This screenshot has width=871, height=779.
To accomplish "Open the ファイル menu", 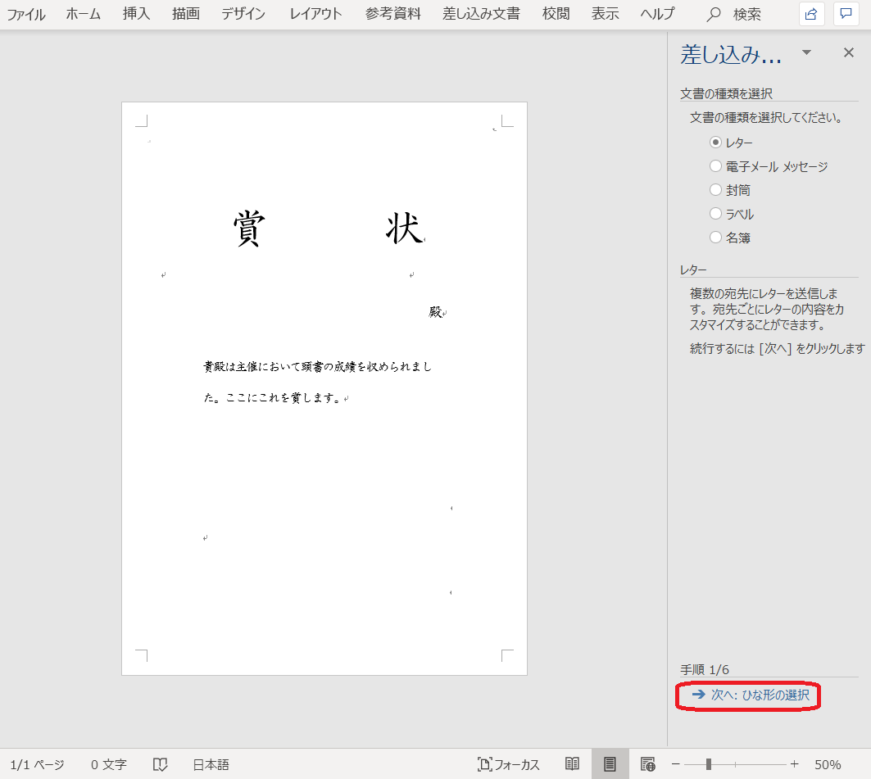I will (x=26, y=14).
